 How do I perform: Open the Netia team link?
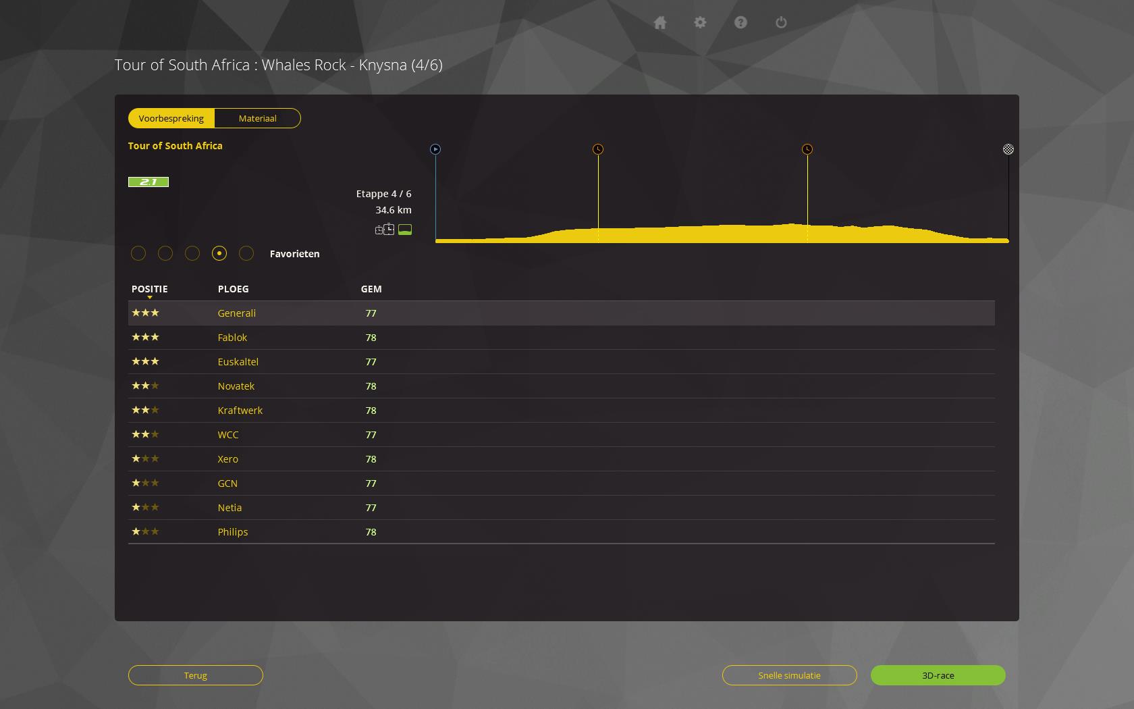(230, 508)
